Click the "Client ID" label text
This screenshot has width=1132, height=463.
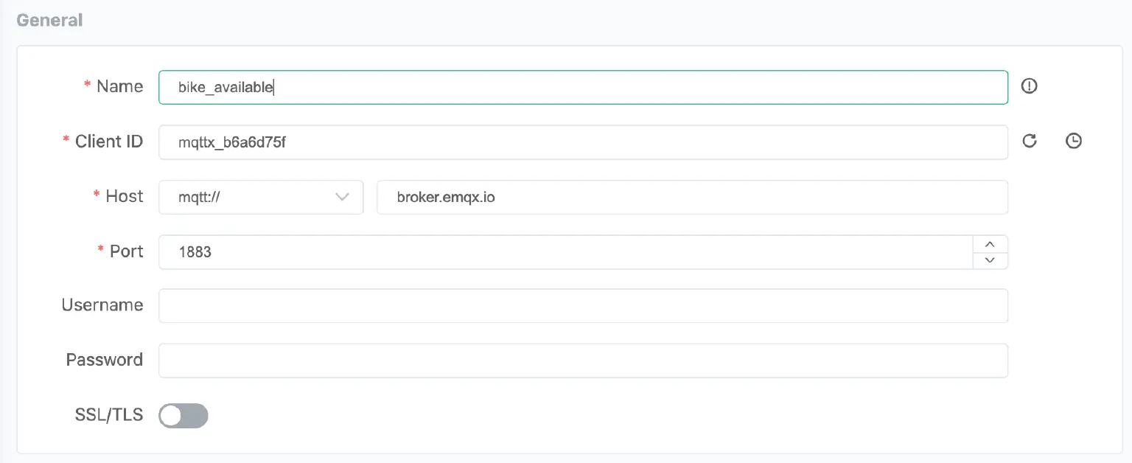point(109,142)
